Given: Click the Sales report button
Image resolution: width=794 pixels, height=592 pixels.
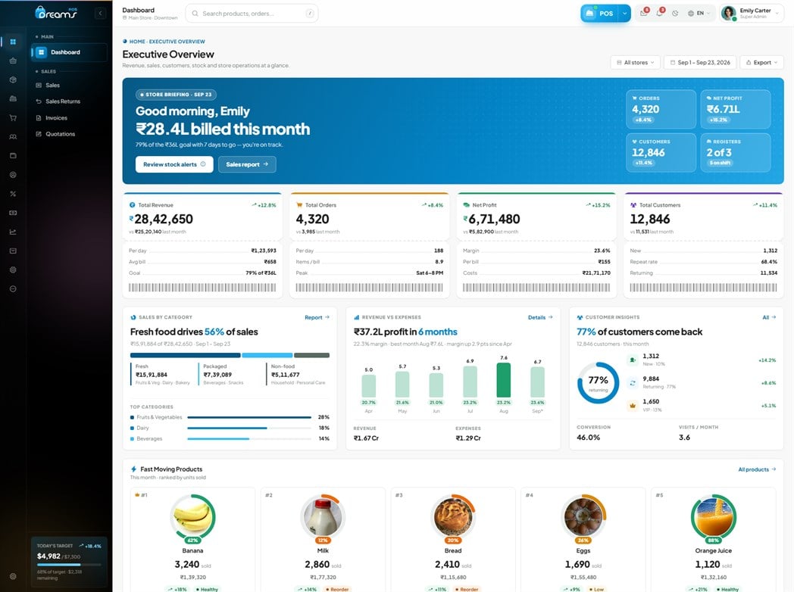Looking at the screenshot, I should click(x=247, y=164).
